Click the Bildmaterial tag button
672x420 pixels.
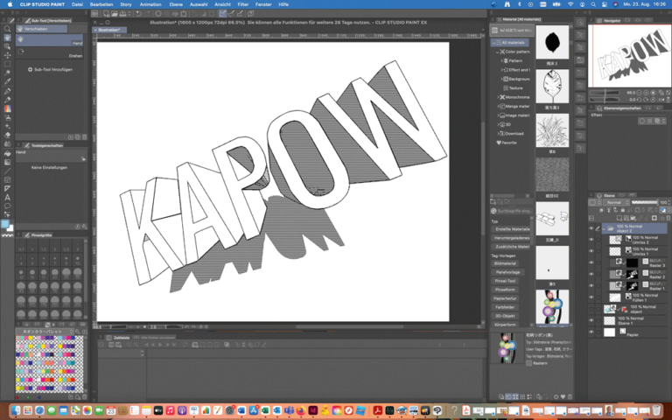point(506,262)
